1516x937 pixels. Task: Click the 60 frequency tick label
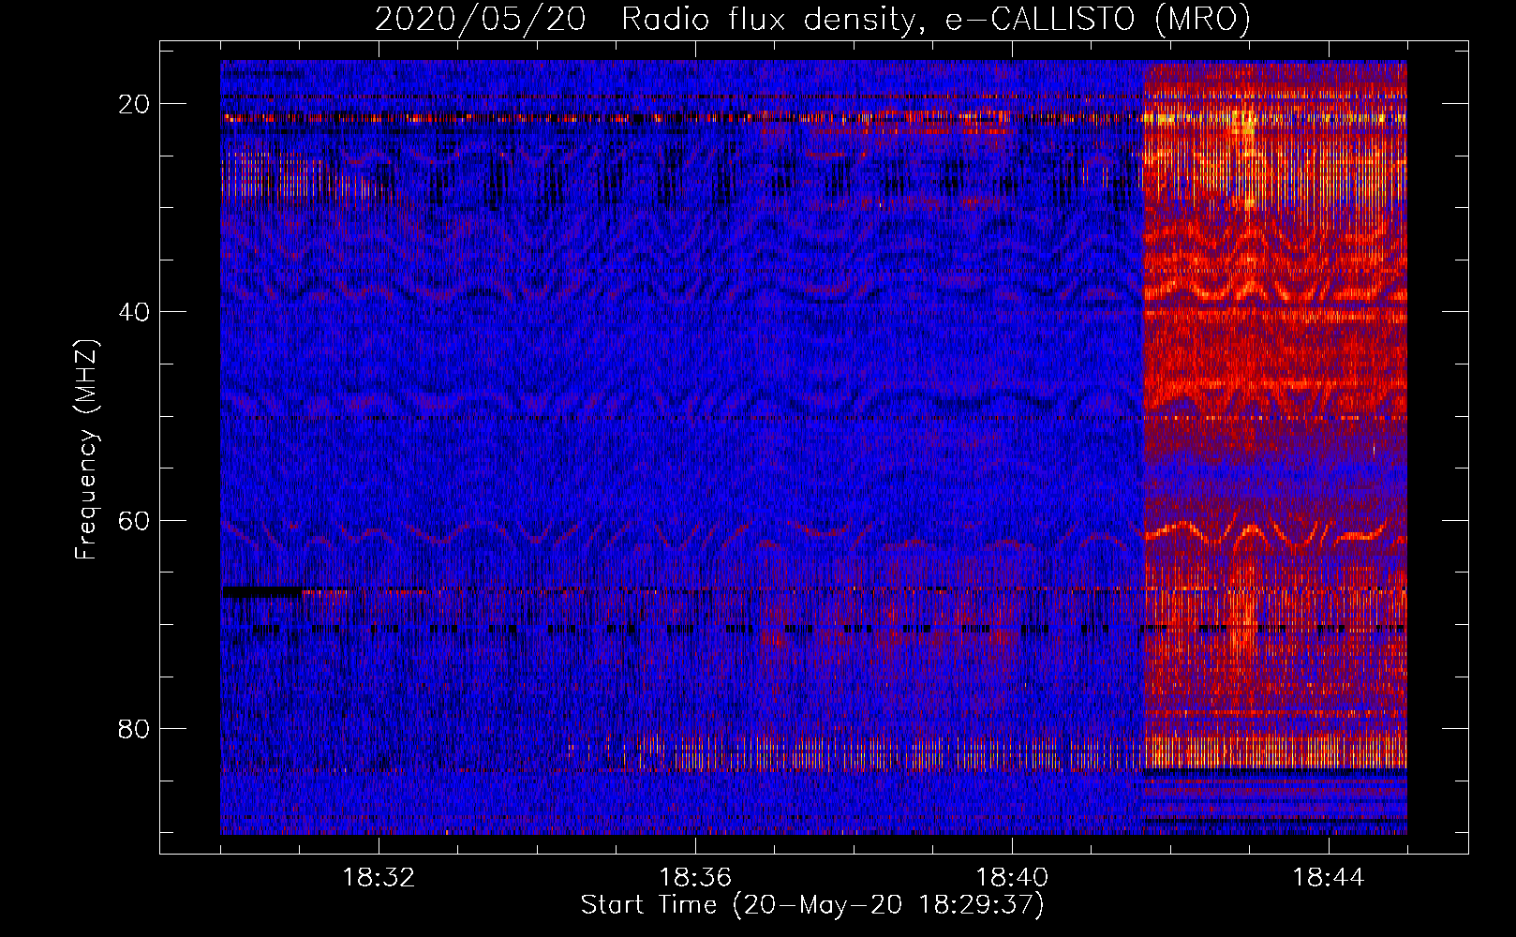tap(134, 520)
